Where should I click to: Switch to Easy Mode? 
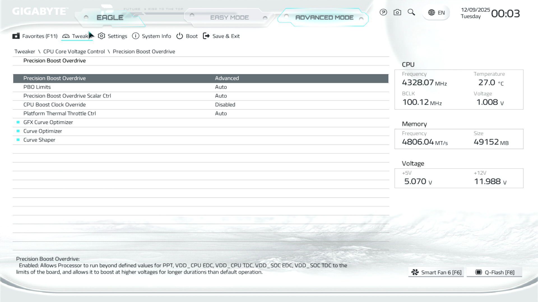229,18
